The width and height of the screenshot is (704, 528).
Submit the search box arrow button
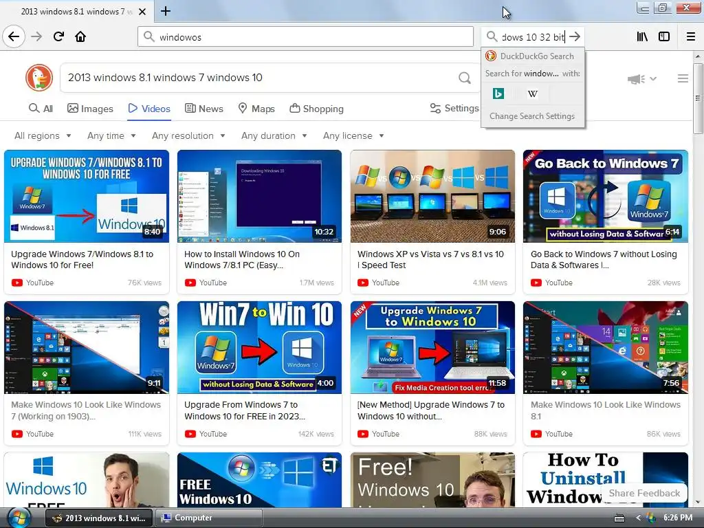[575, 37]
